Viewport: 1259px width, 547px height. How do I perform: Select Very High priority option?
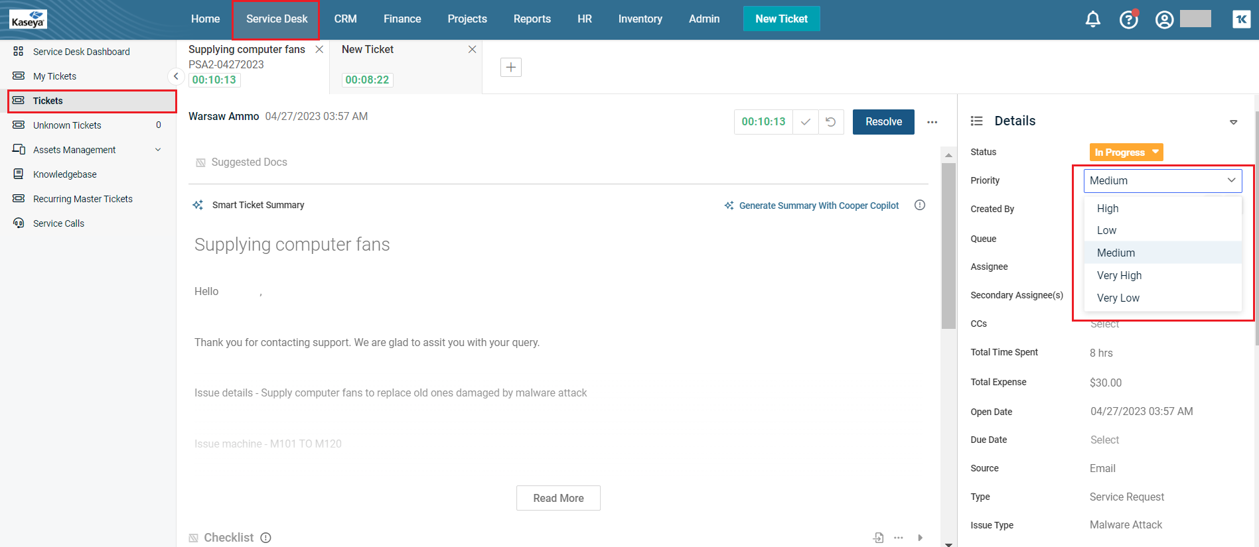pyautogui.click(x=1119, y=275)
